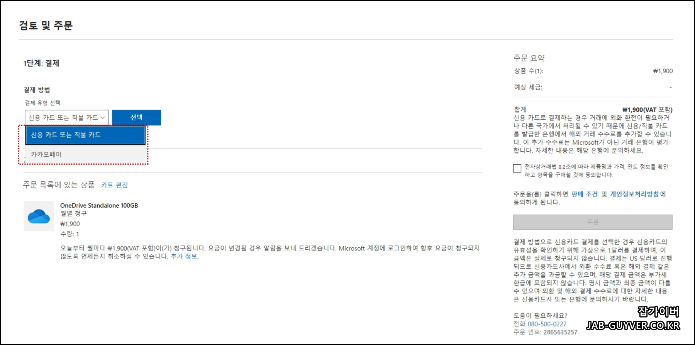Choose 카카오페이 from the dropdown list
Screen dimensions: 695x345
point(85,154)
